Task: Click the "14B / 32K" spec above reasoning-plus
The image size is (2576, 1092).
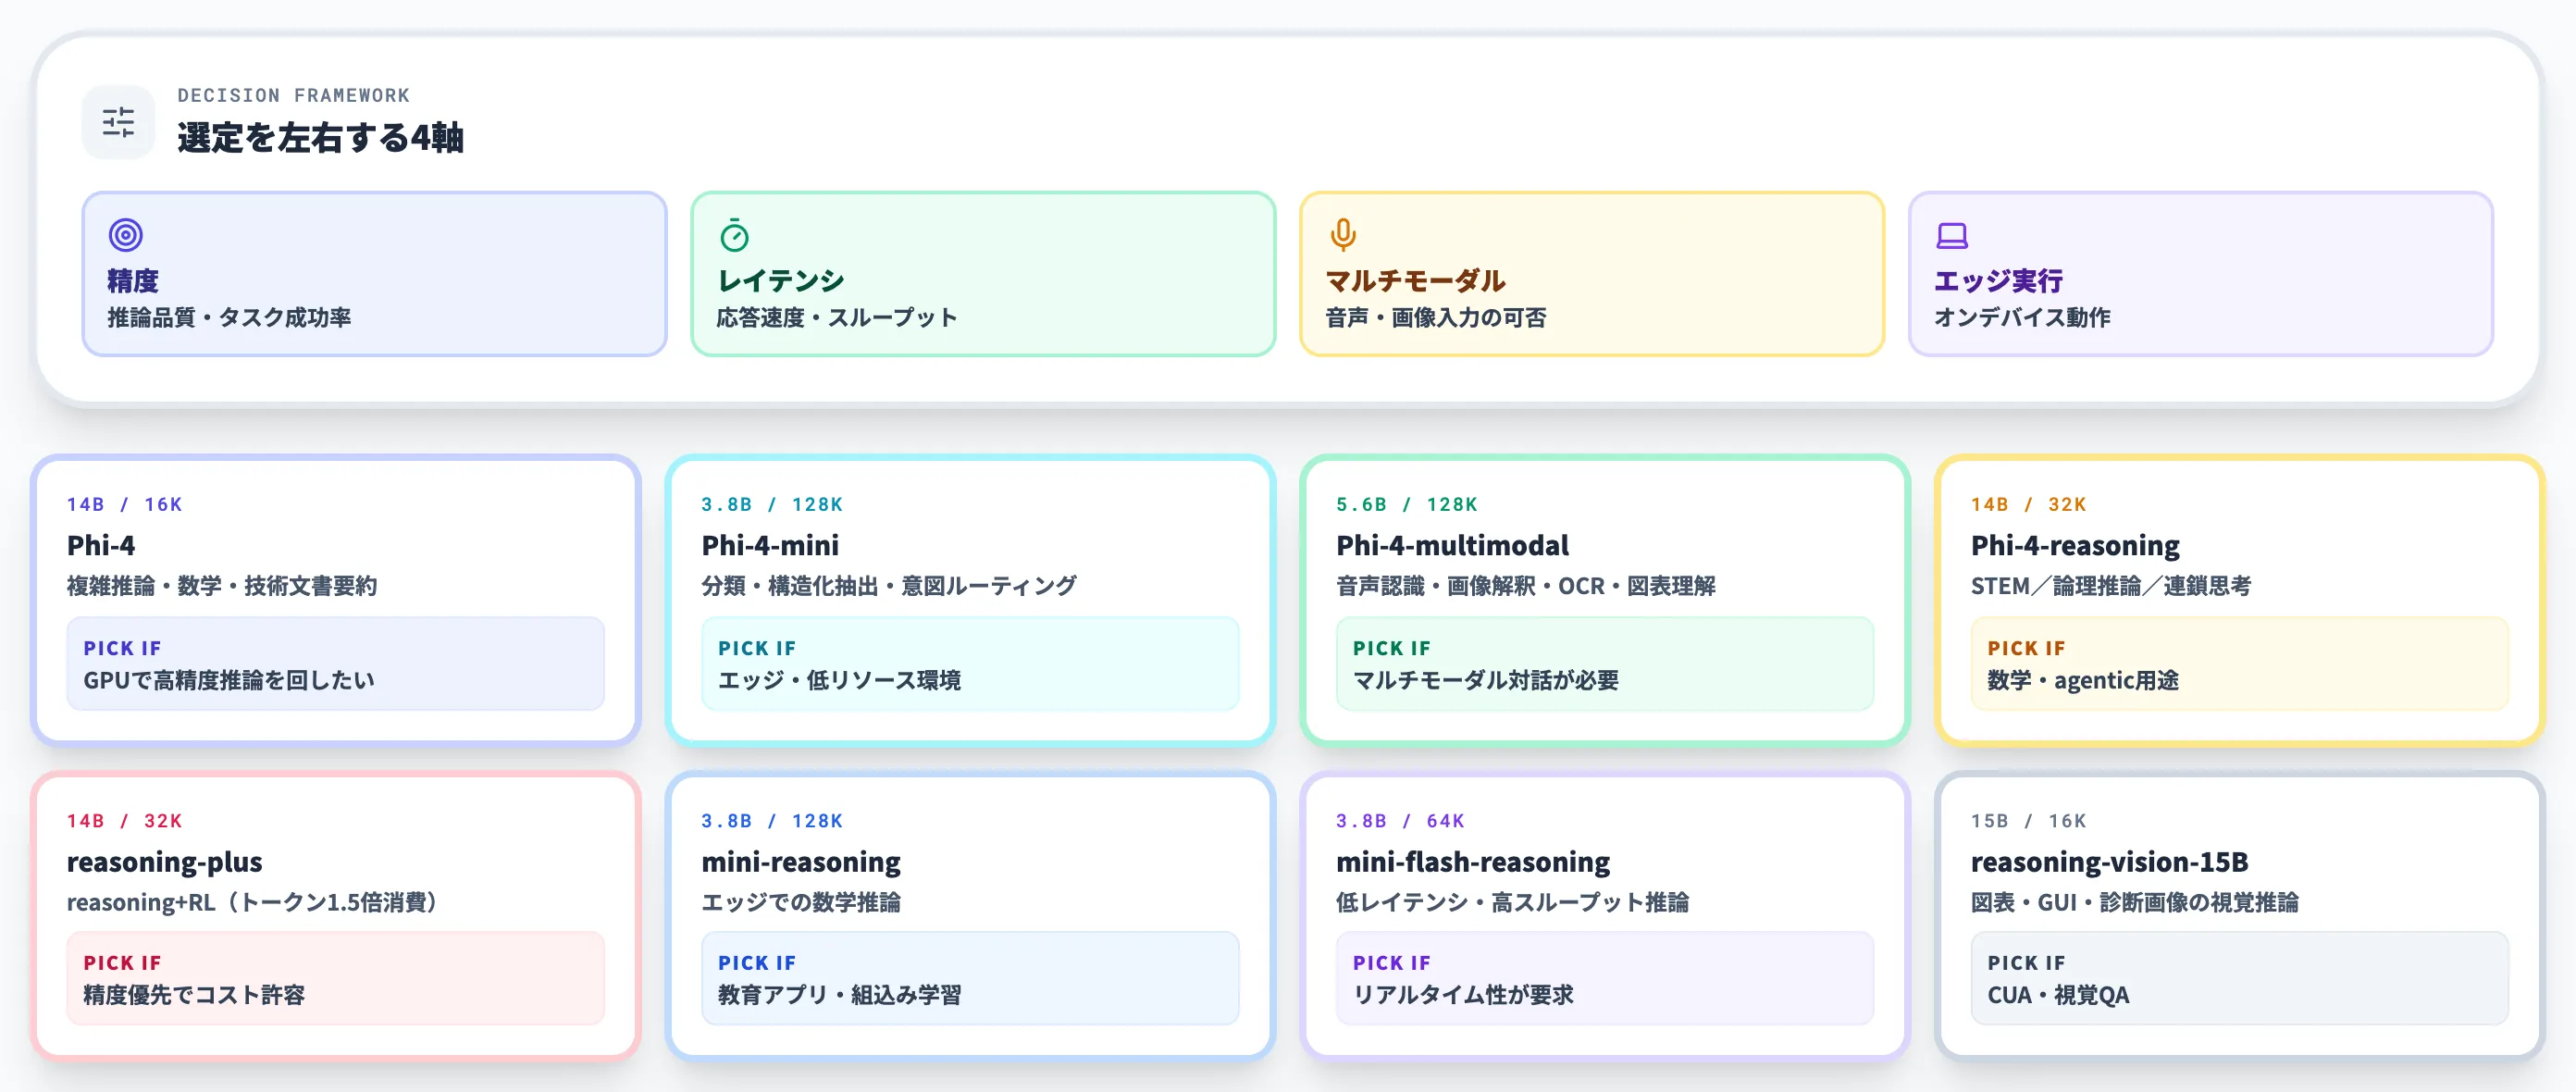Action: (125, 820)
